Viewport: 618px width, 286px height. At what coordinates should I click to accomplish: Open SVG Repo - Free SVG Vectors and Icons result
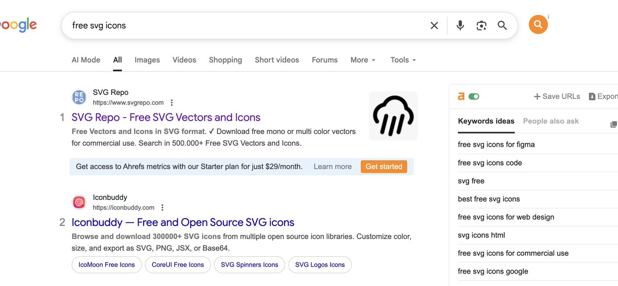tap(166, 117)
